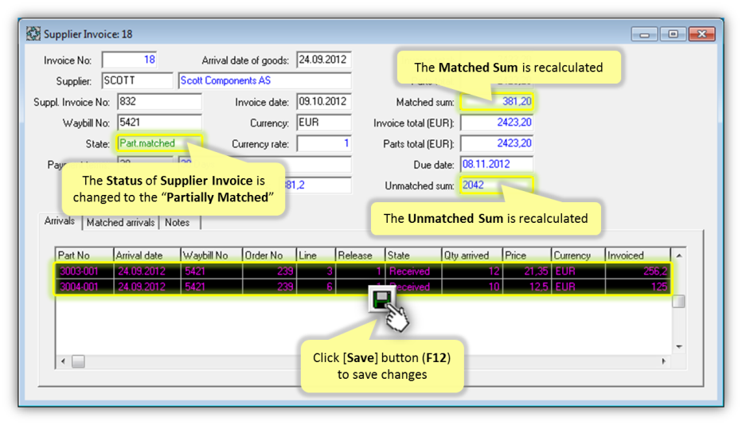Open the Notes tab
The width and height of the screenshot is (742, 425).
click(x=177, y=223)
